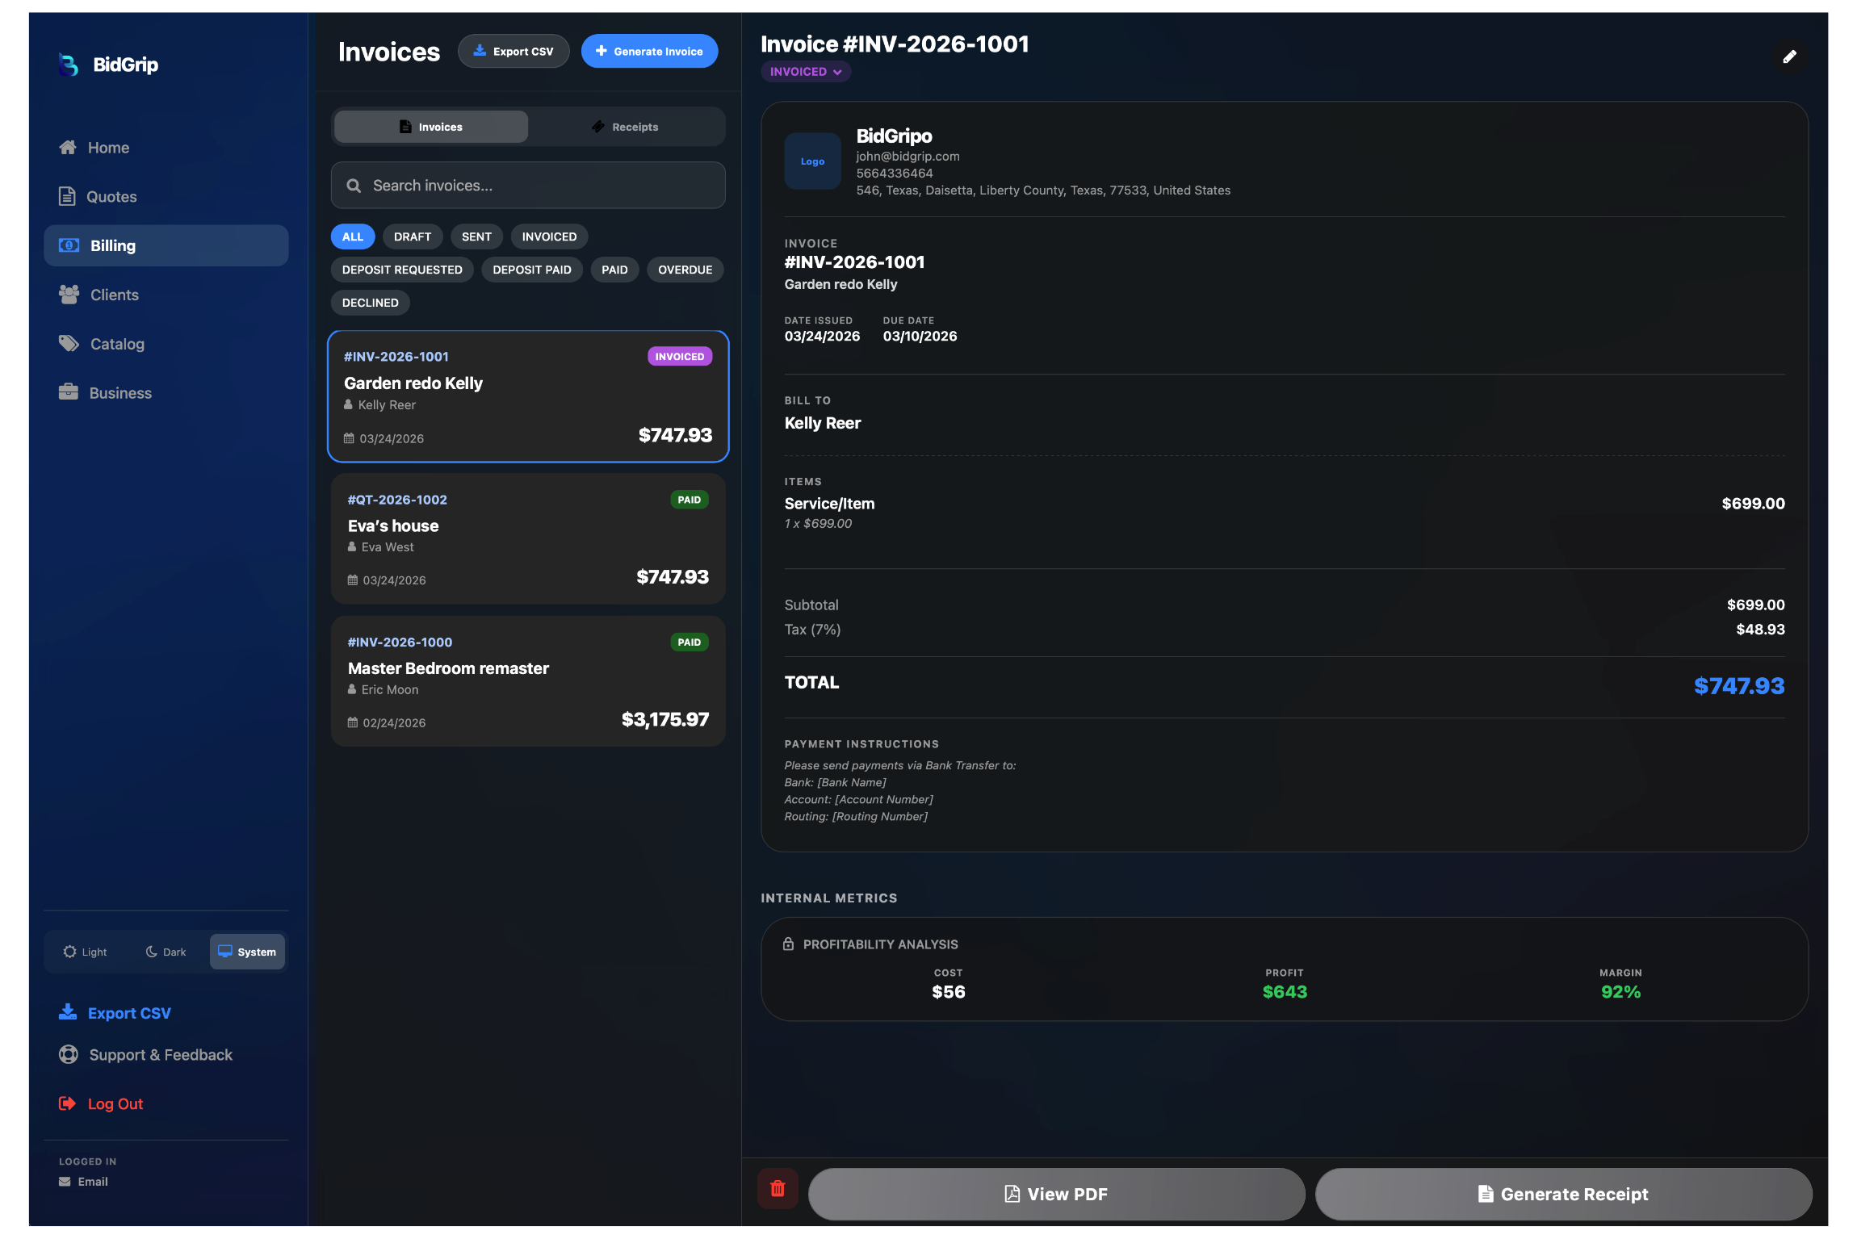Open the INVOICED status dropdown
Viewport: 1857px width, 1239px height.
click(x=805, y=72)
